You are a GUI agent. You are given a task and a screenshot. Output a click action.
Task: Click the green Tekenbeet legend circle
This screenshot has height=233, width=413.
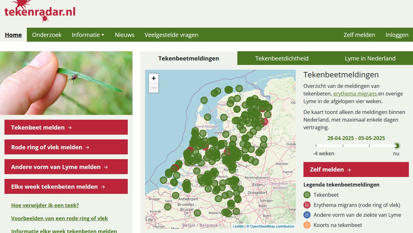coord(307,195)
